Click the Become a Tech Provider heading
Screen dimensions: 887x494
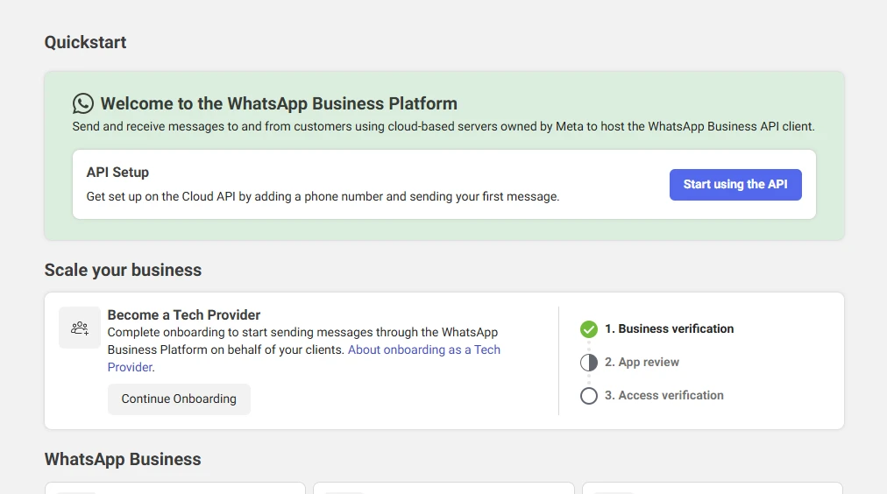[x=184, y=314]
